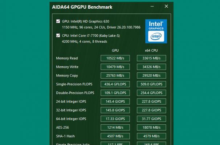Click the AIDA64 GPGPU Benchmark title text

(82, 7)
